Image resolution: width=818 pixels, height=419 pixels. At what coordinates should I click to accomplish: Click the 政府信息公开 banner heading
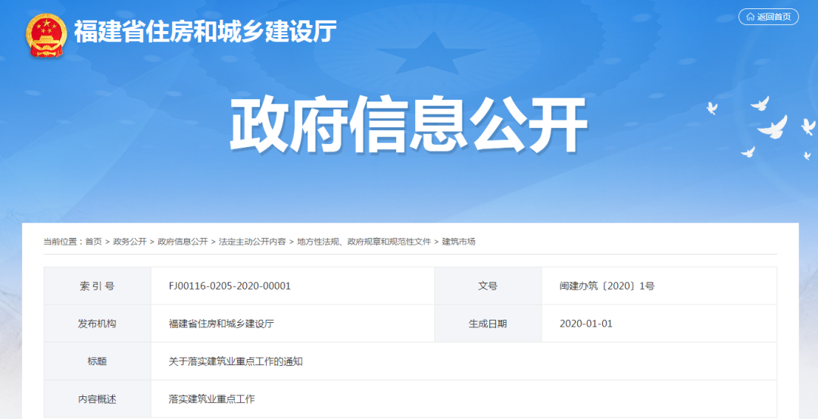pyautogui.click(x=409, y=125)
